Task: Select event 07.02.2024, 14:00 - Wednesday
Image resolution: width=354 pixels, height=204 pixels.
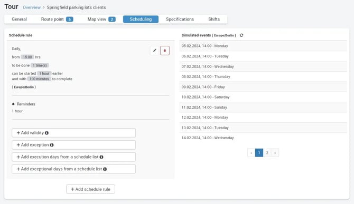Action: pos(263,66)
